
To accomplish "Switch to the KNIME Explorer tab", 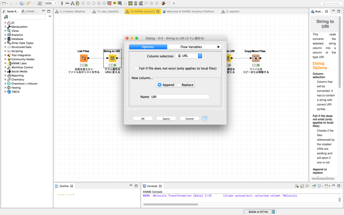I will 30,11.
